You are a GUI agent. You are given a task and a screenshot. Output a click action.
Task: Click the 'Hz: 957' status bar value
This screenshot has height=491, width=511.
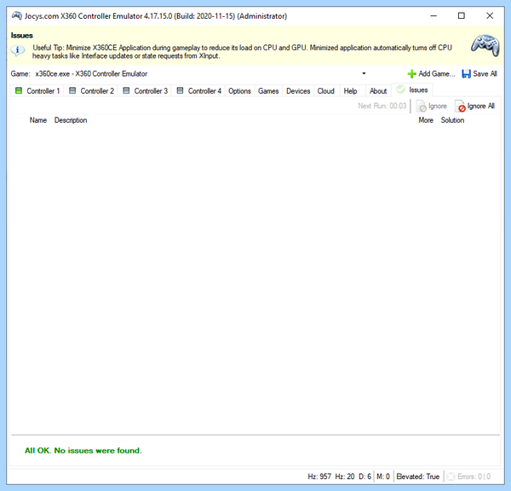pos(319,477)
